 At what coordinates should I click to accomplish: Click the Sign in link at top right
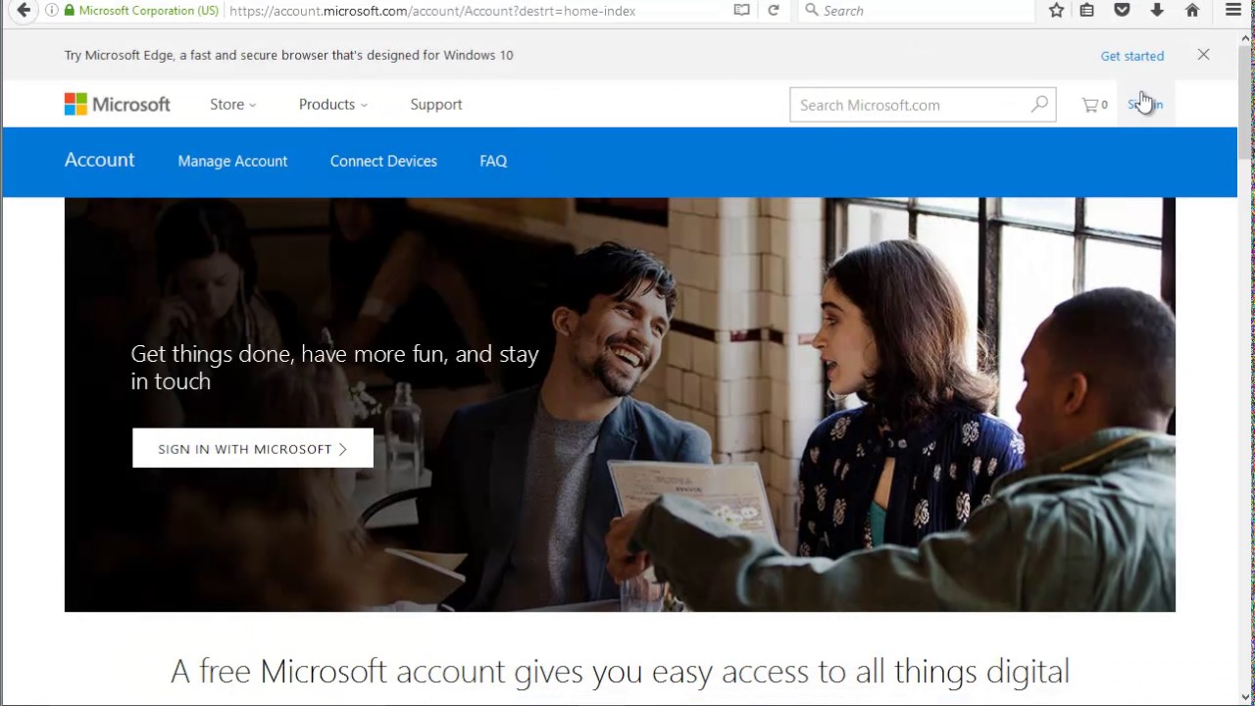click(x=1145, y=104)
